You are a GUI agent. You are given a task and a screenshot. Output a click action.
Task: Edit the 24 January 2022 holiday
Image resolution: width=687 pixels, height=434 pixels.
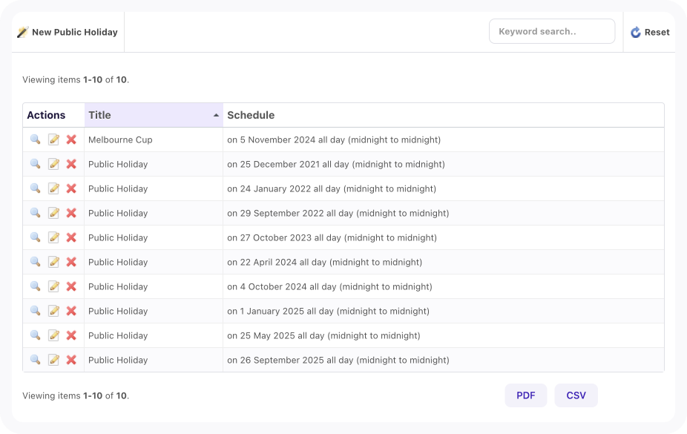[53, 188]
